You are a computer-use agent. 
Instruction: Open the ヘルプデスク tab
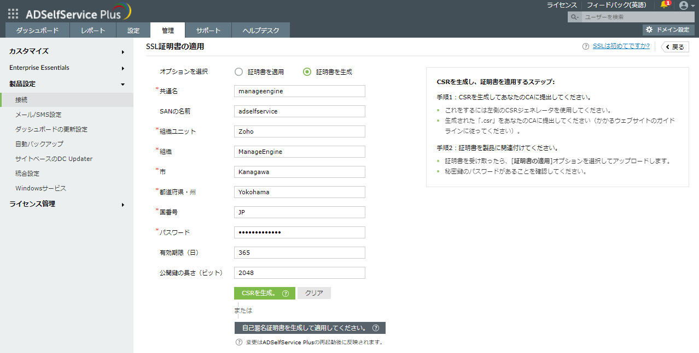click(x=260, y=31)
